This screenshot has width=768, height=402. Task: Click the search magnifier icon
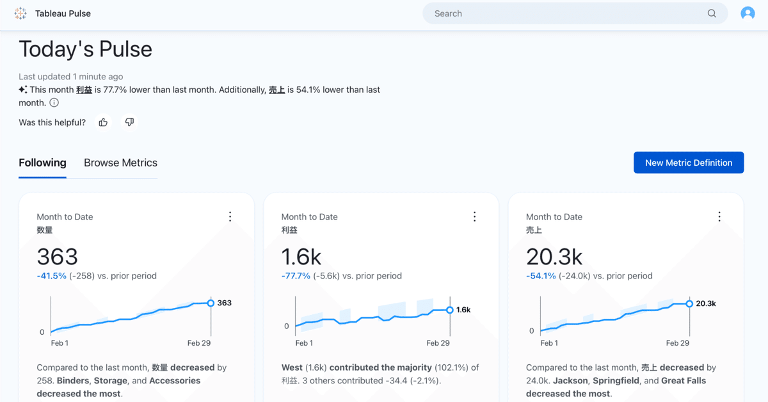712,13
